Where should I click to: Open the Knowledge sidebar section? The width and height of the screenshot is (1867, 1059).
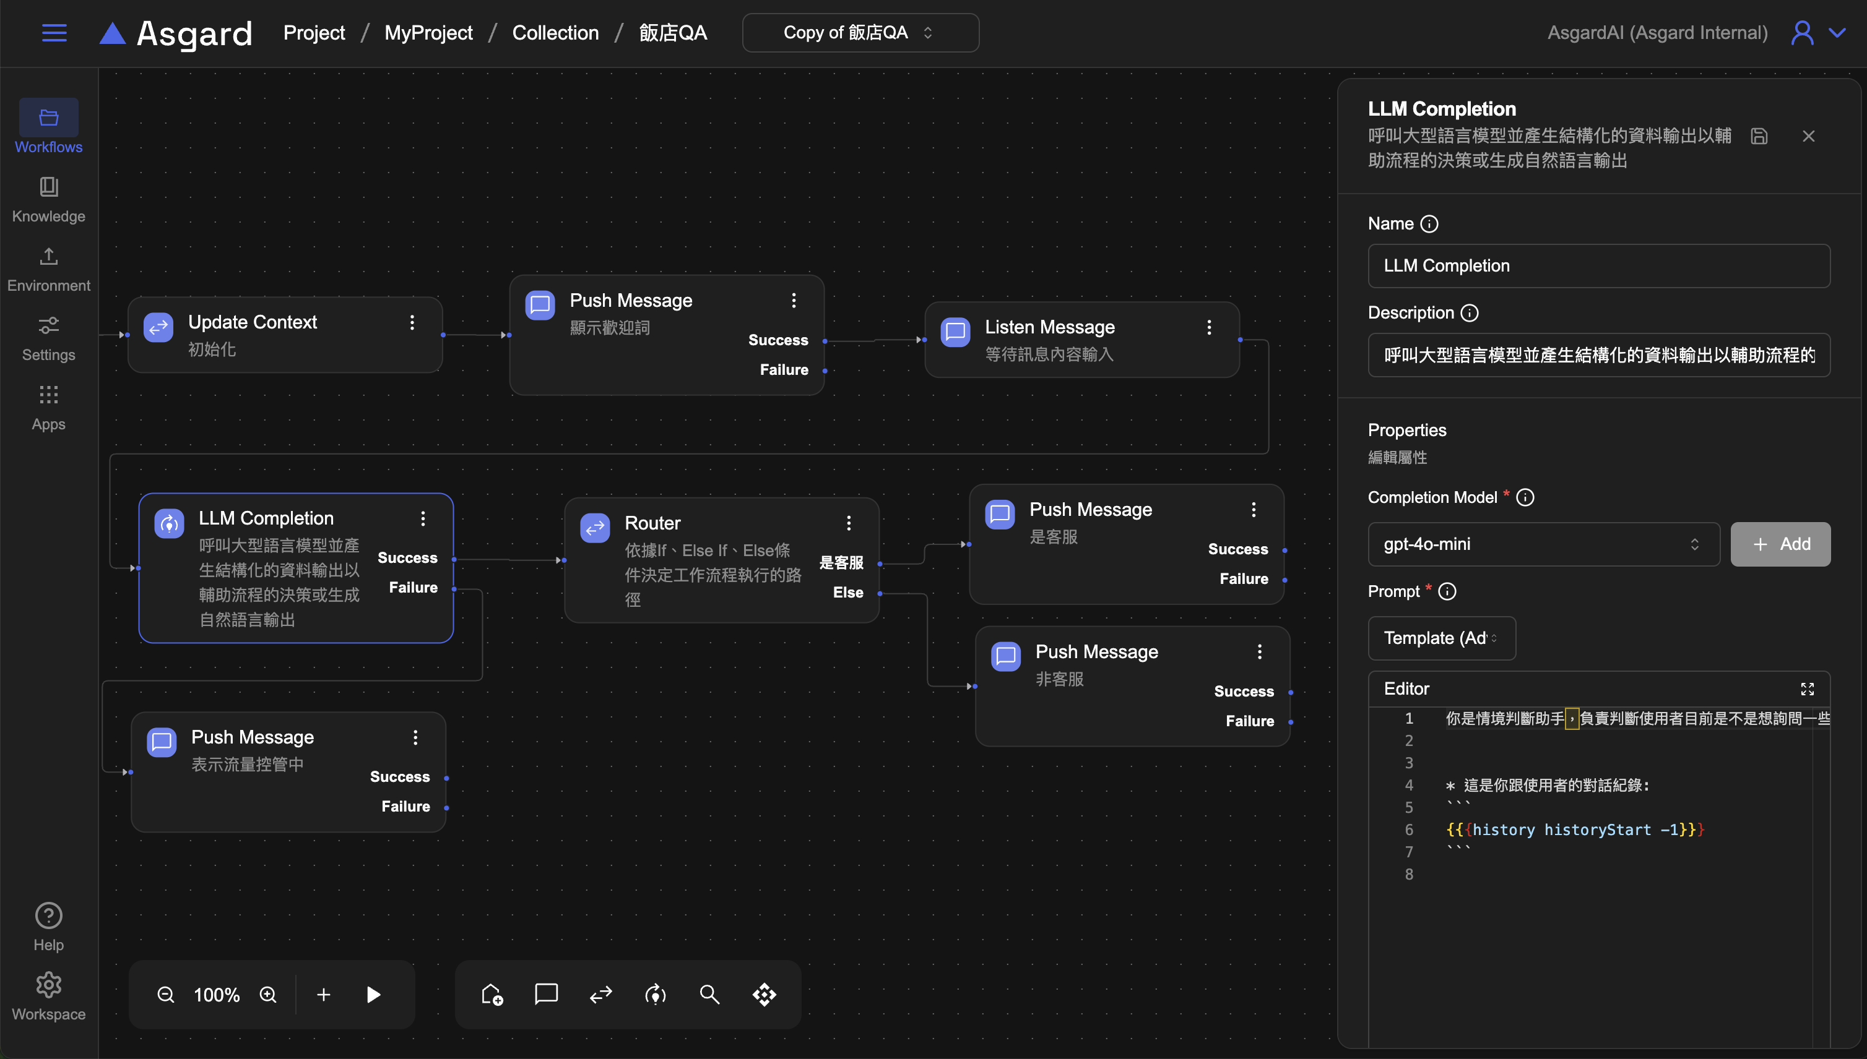coord(49,199)
